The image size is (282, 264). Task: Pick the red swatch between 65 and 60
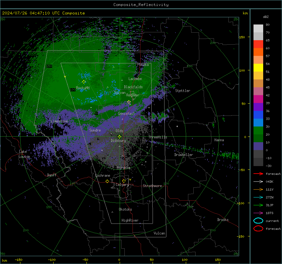258,44
